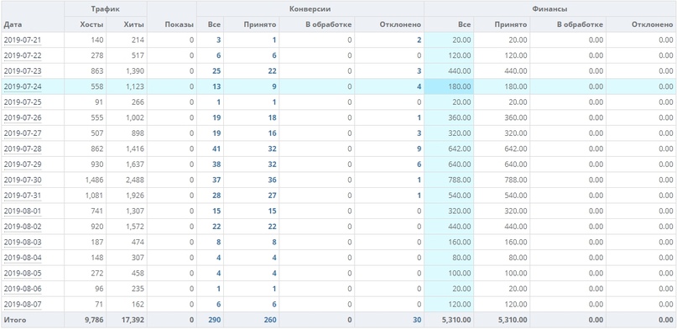Sort by В обработке under Финансы
Image resolution: width=677 pixels, height=329 pixels.
(580, 24)
